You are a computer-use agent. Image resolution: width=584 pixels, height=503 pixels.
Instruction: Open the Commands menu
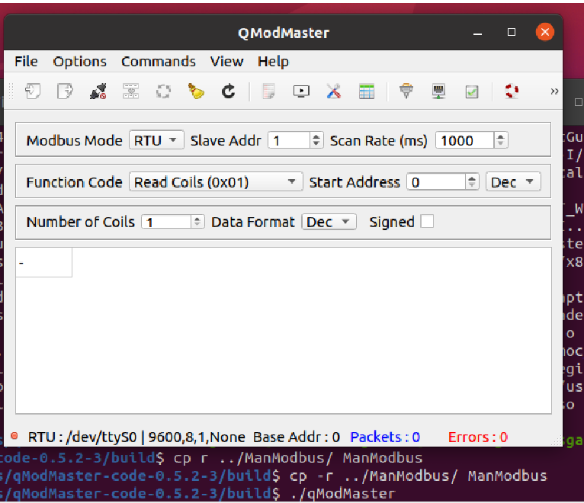159,62
